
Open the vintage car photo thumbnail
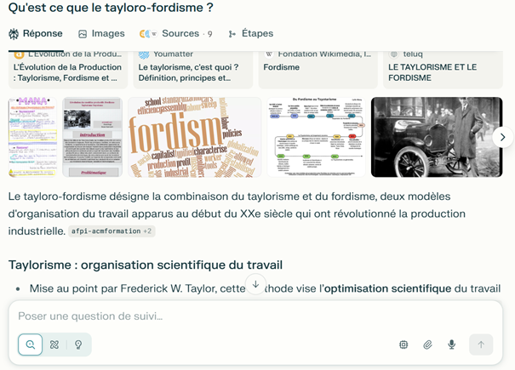coord(430,137)
